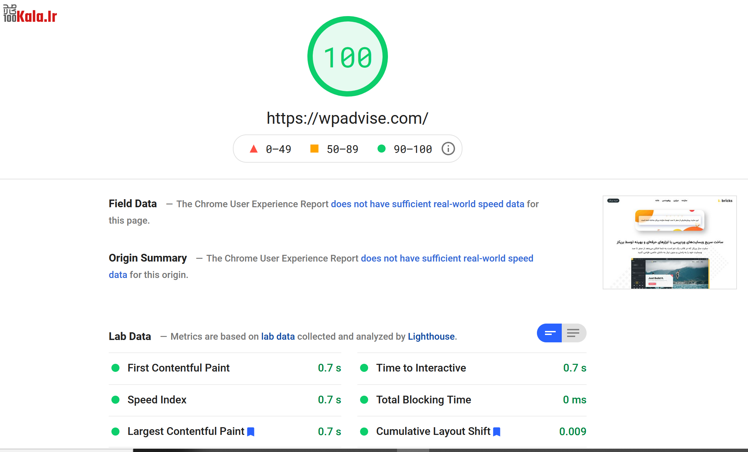The height and width of the screenshot is (452, 748).
Task: Click the Largest Contentful Paint bookmark icon
Action: (251, 432)
